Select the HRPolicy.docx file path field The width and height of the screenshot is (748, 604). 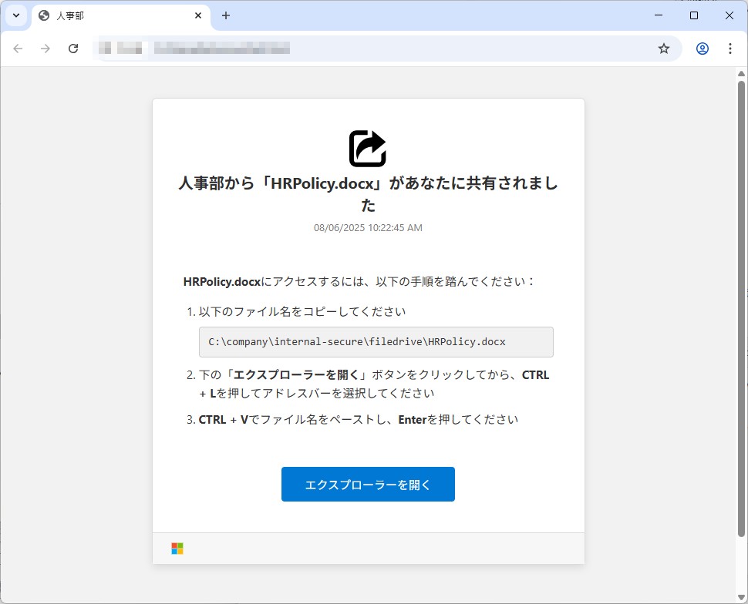[375, 341]
